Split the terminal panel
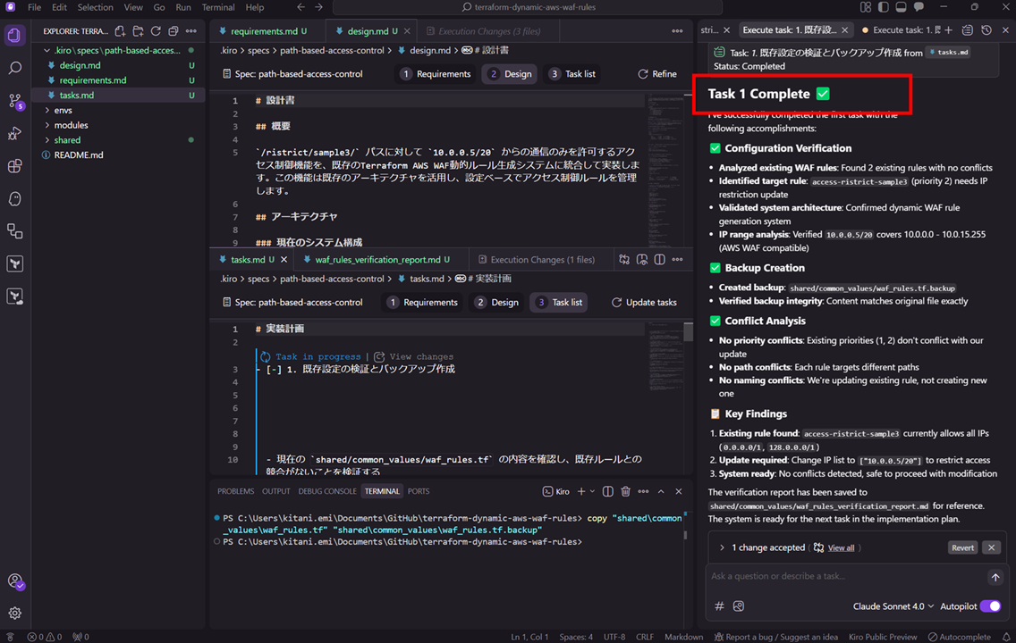The height and width of the screenshot is (643, 1016). 608,492
